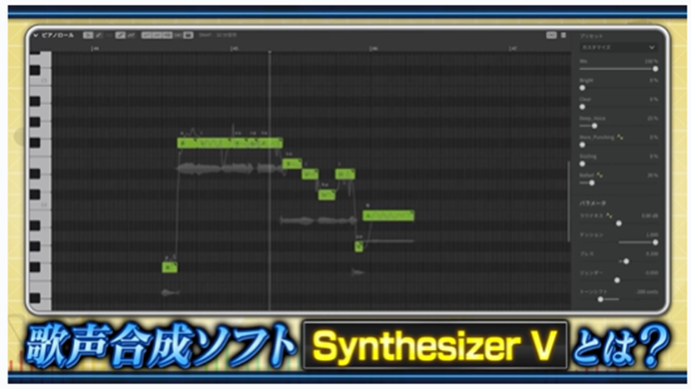Toggle the highlighted button left of SNAP
691x389 pixels.
(188, 35)
